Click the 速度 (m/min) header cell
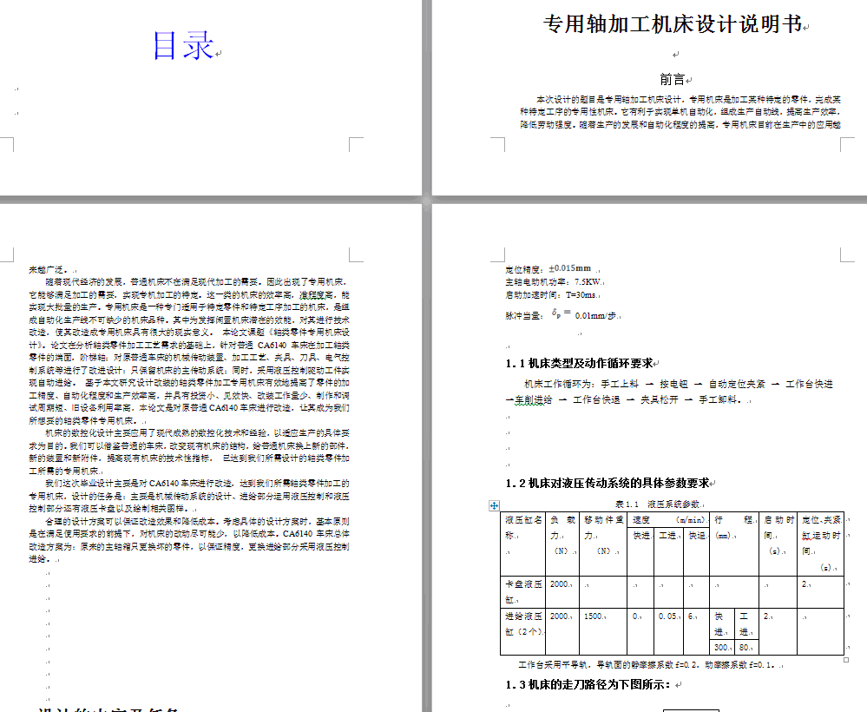 pyautogui.click(x=668, y=520)
